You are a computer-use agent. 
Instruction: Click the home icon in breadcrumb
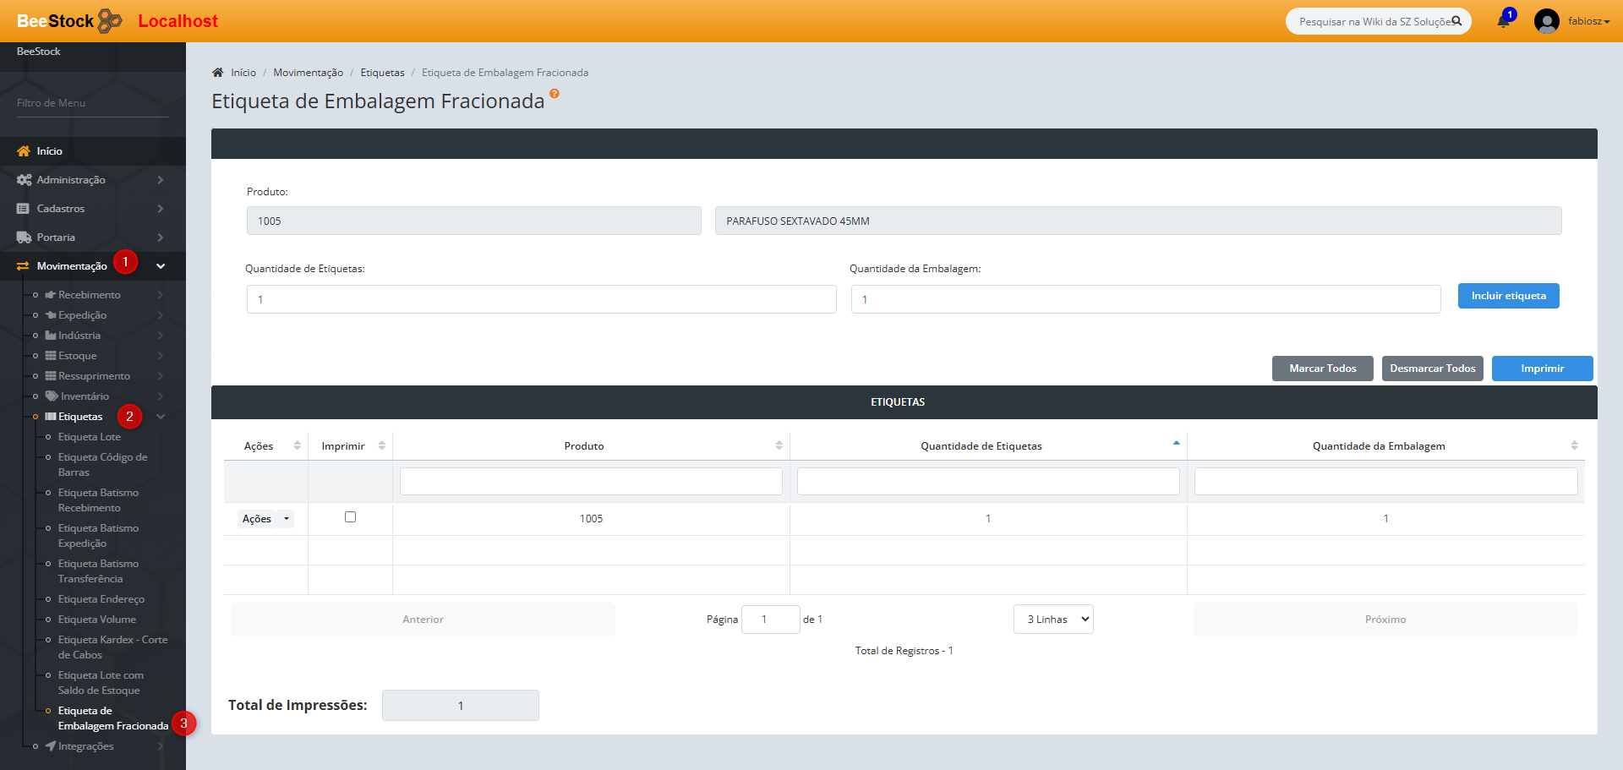(x=218, y=73)
